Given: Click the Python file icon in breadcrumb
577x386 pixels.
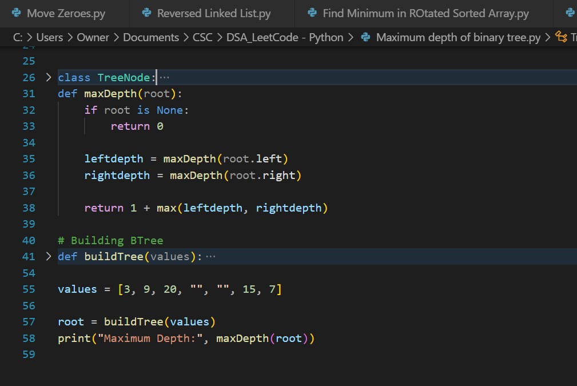Looking at the screenshot, I should point(365,37).
